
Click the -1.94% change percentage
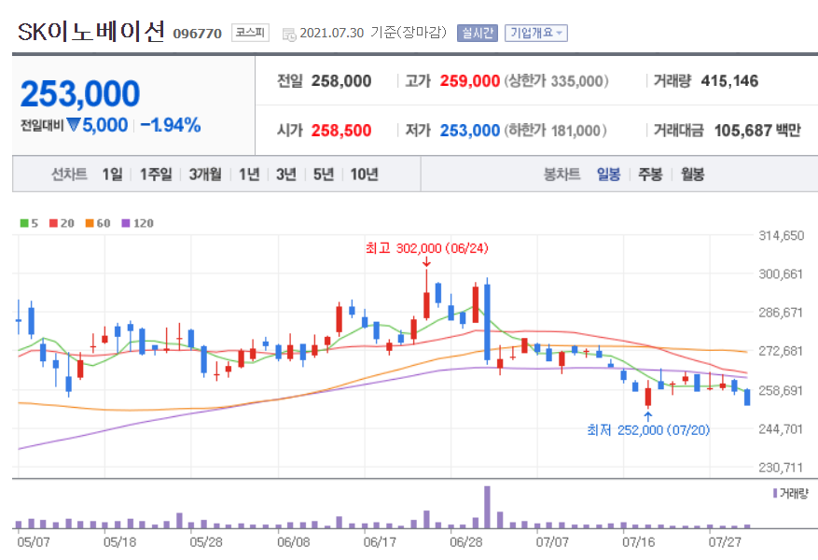171,125
